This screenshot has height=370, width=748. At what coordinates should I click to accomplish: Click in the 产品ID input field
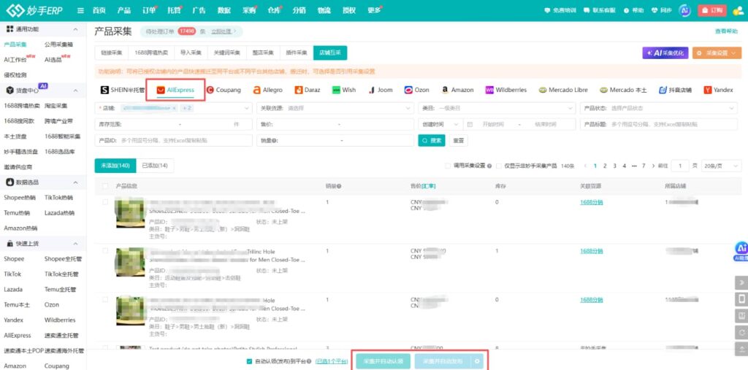click(x=174, y=141)
